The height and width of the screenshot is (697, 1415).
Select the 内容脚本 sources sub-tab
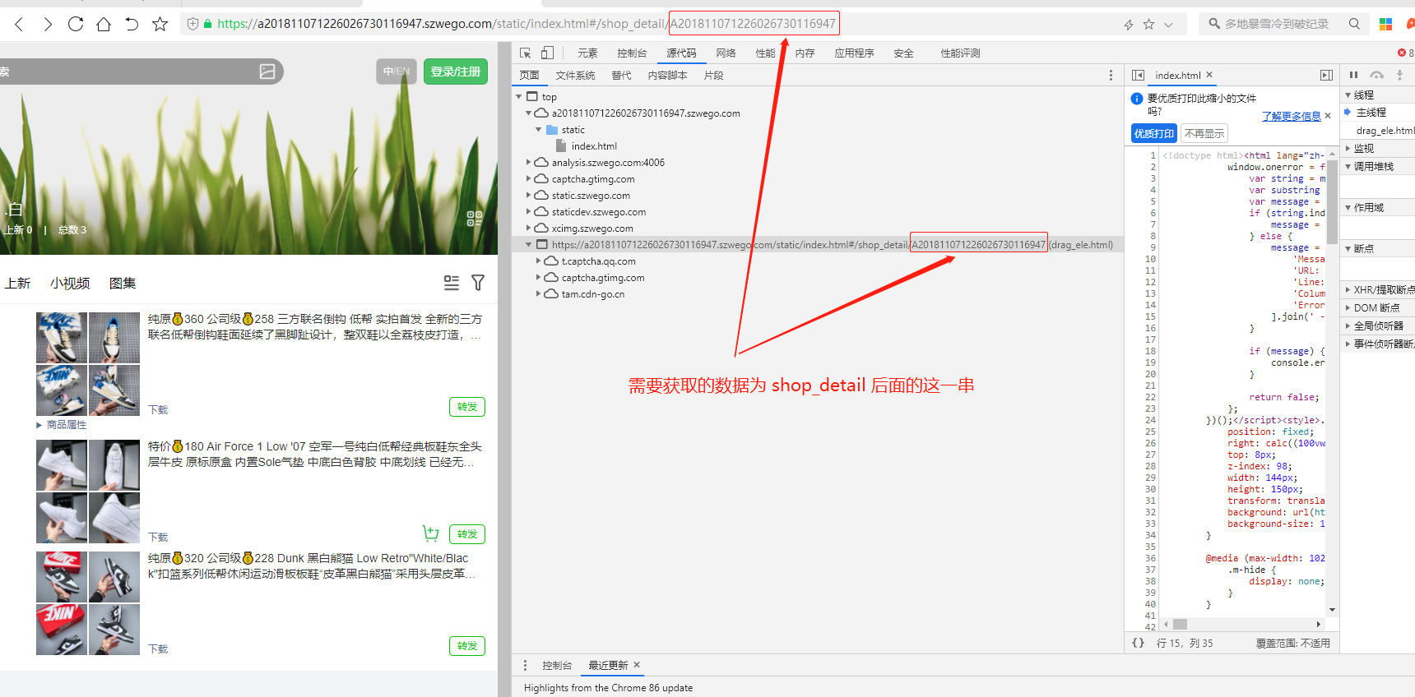pos(667,76)
